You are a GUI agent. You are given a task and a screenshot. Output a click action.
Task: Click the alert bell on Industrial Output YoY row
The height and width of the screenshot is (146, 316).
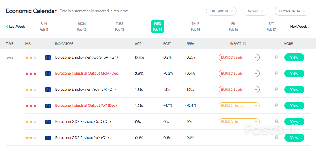coord(276,106)
